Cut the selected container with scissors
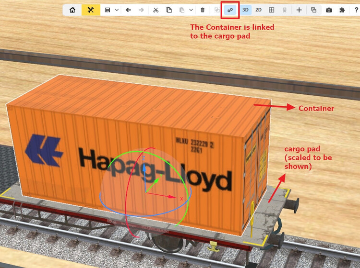The width and height of the screenshot is (360, 268). pos(156,10)
